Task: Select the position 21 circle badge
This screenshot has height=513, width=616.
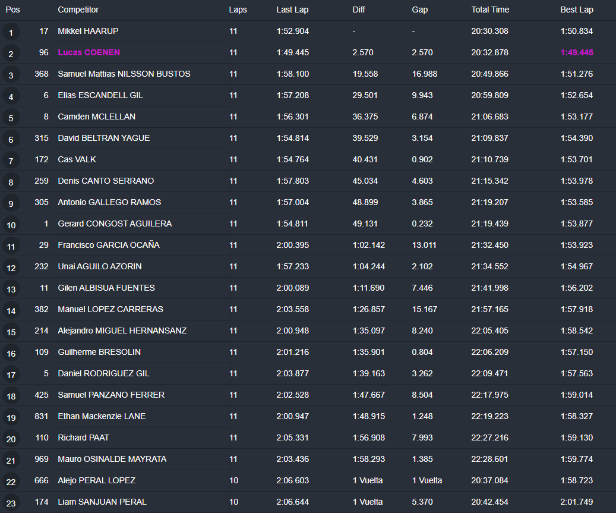Action: tap(11, 460)
